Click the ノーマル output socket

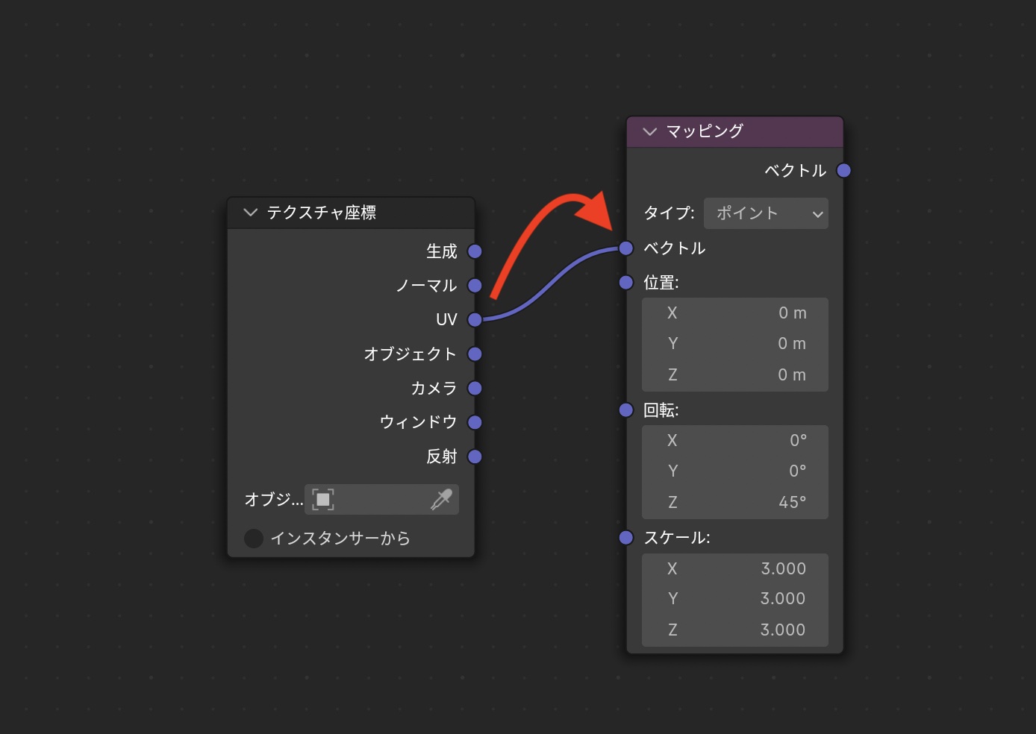[475, 286]
